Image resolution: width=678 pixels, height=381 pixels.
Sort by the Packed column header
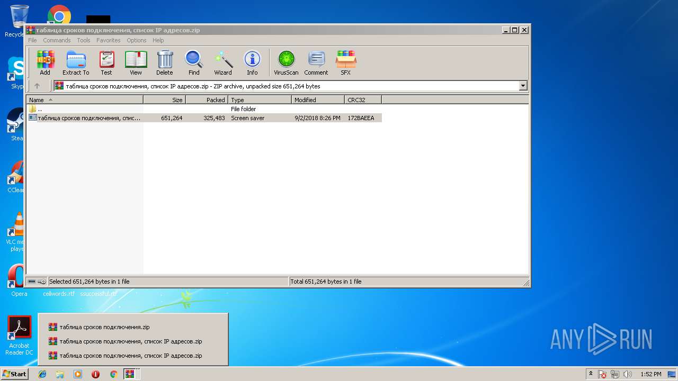[x=207, y=99]
